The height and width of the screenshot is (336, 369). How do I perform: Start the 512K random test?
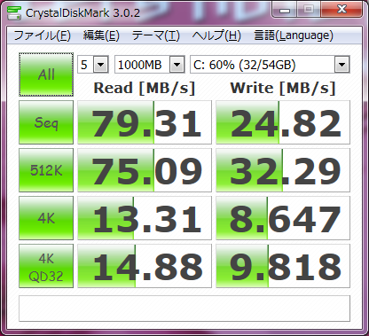(x=46, y=170)
